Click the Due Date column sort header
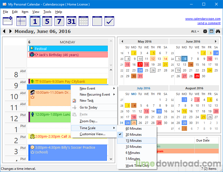This screenshot has width=223, height=172. [207, 140]
